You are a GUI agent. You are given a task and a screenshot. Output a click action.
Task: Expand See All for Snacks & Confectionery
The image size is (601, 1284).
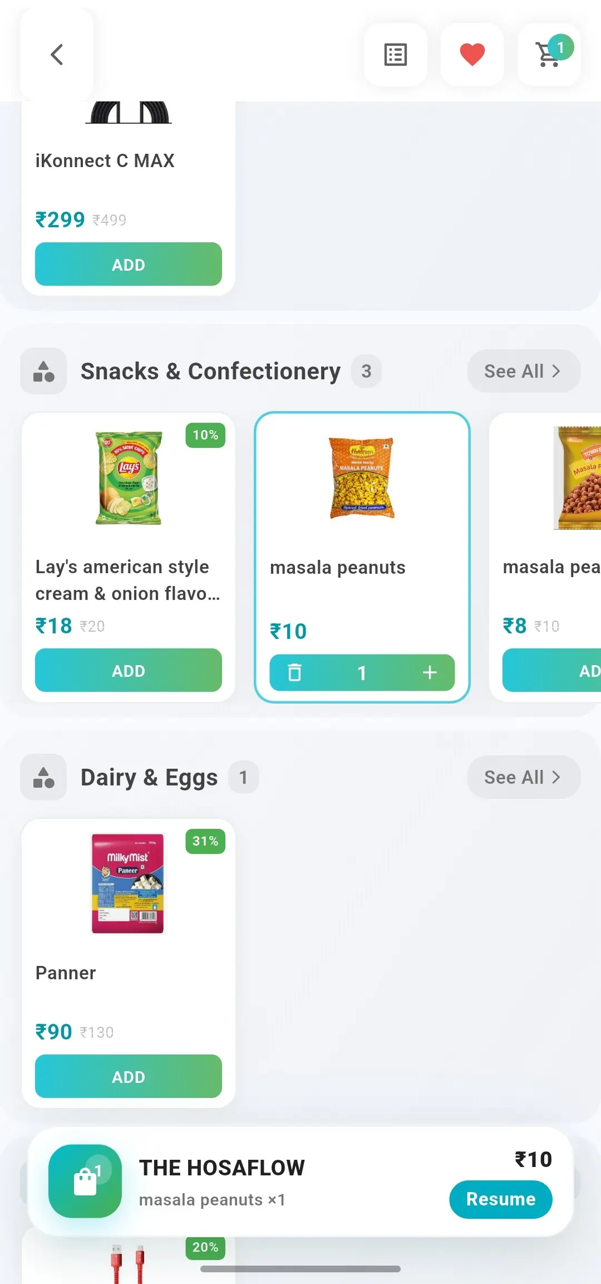coord(523,370)
